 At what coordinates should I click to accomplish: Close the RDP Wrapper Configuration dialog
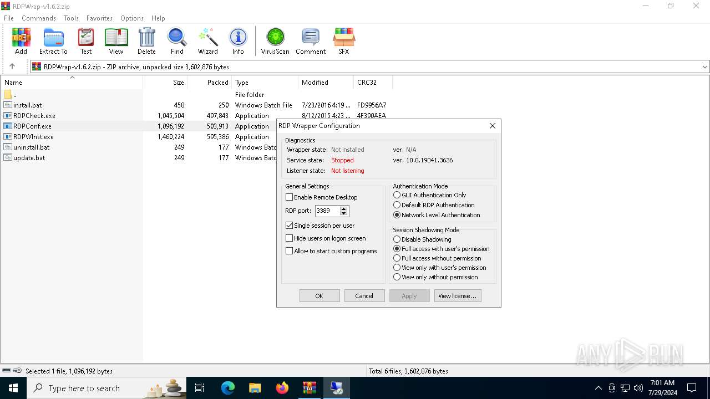pos(492,126)
